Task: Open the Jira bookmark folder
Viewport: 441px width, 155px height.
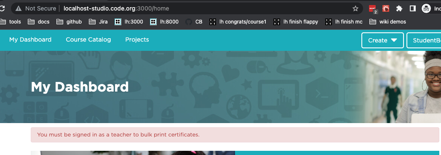Action: click(x=98, y=21)
